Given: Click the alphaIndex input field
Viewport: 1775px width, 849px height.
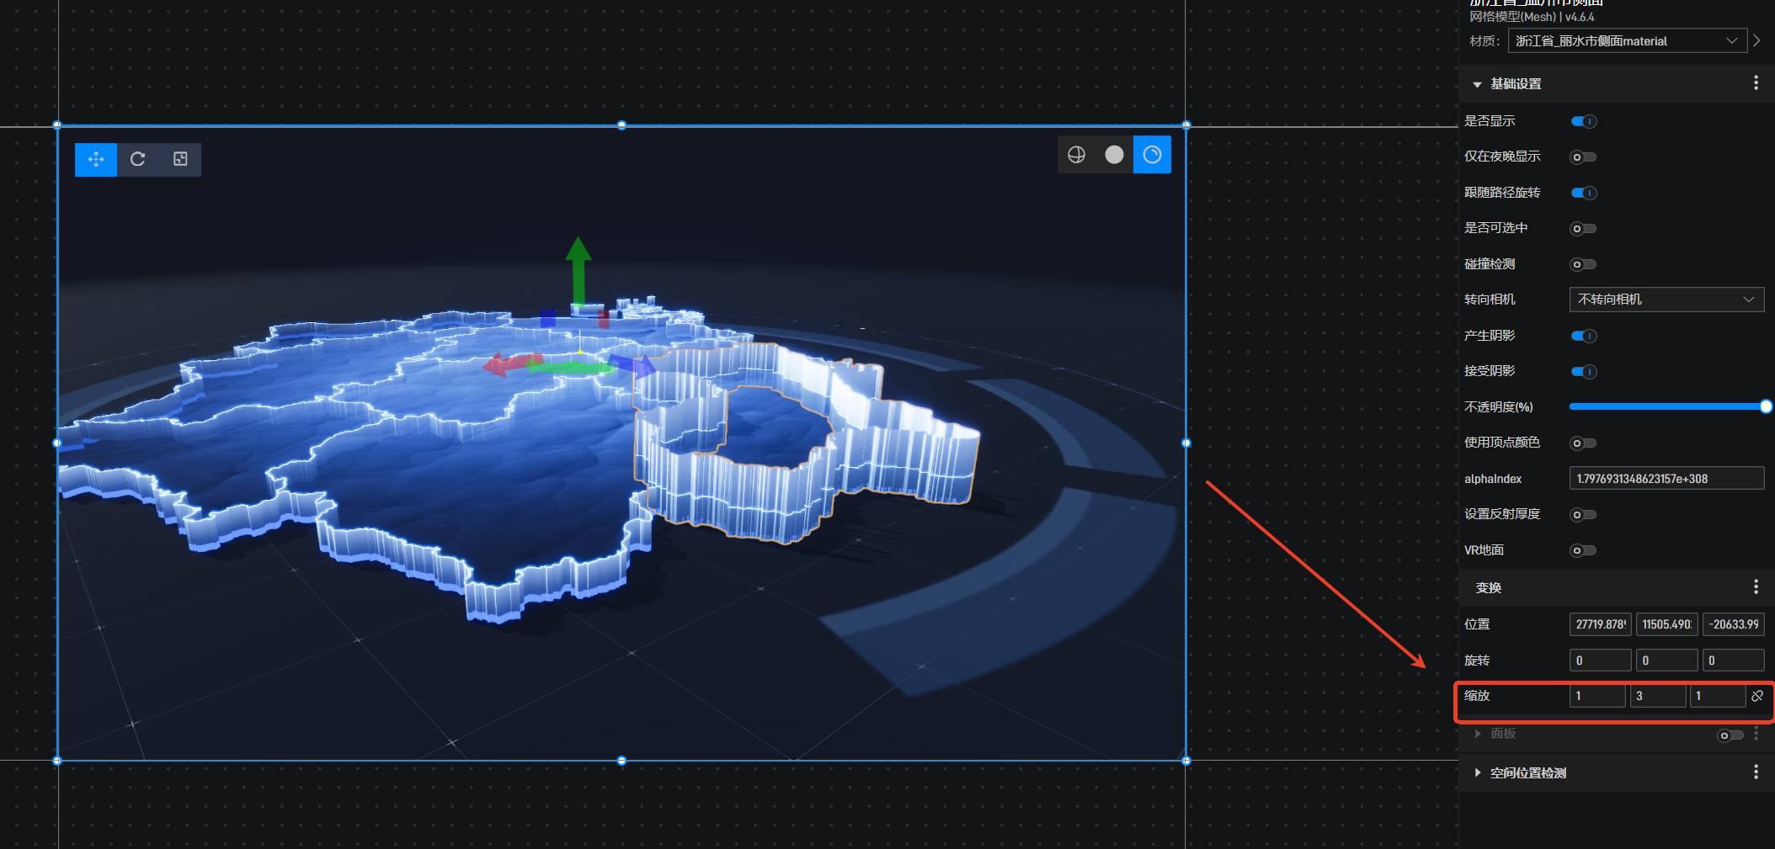Looking at the screenshot, I should click(x=1666, y=479).
